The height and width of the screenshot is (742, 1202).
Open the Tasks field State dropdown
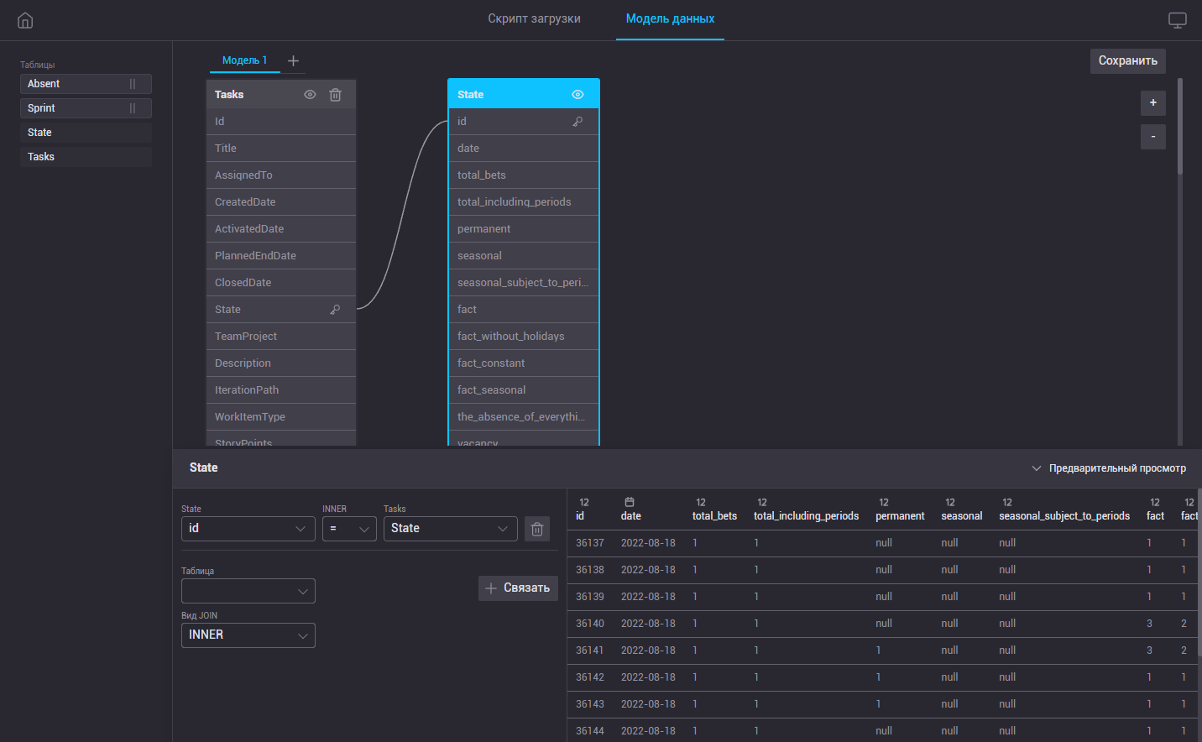coord(451,529)
